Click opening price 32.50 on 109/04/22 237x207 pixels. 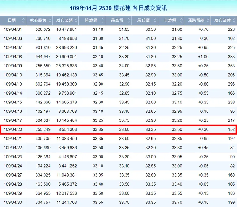[x=98, y=148]
